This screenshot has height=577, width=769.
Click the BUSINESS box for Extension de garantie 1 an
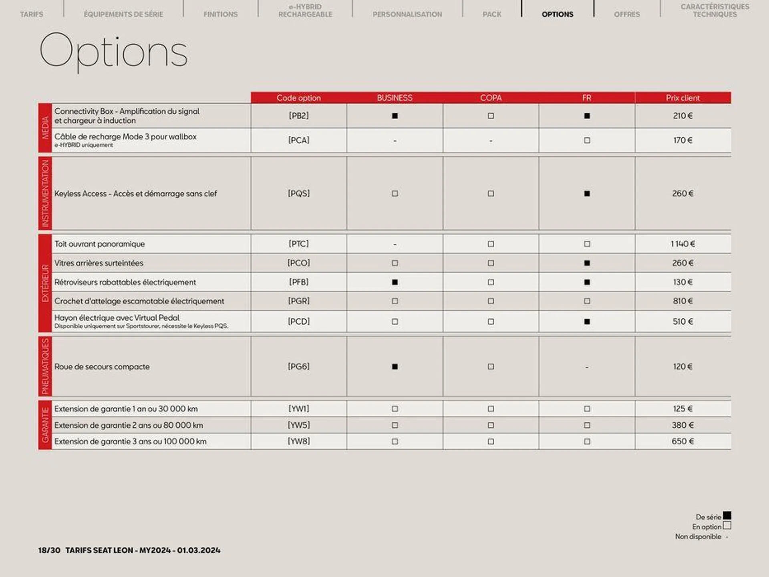pos(395,409)
